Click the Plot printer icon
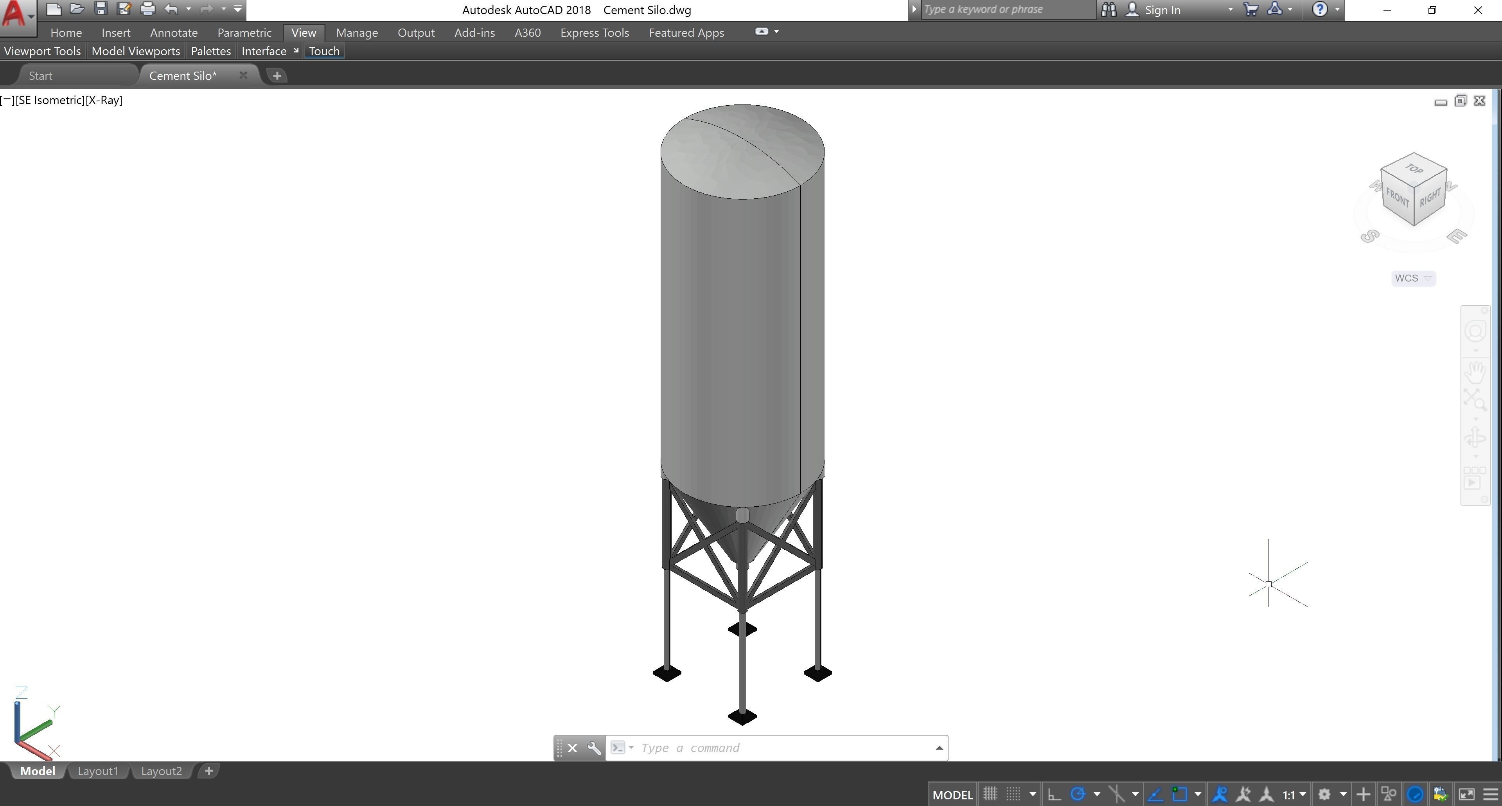The width and height of the screenshot is (1502, 806). (147, 9)
